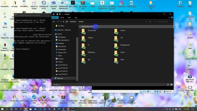Go back with Explorer's back arrow
This screenshot has height=111, width=197.
(x=54, y=22)
